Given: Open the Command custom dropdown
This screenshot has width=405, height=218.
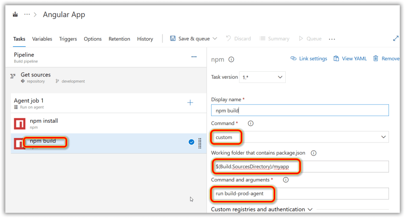Looking at the screenshot, I should pyautogui.click(x=300, y=137).
